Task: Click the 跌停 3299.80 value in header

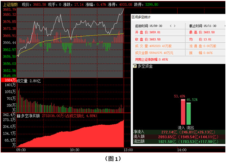Action: click(x=152, y=5)
